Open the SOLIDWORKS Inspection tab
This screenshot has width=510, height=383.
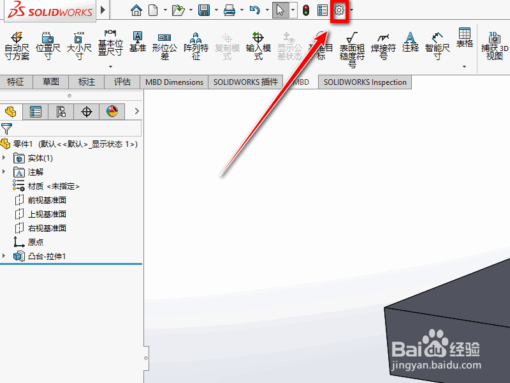point(364,82)
